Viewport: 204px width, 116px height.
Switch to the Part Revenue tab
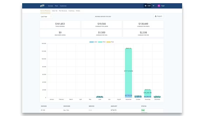pyautogui.click(x=63, y=11)
